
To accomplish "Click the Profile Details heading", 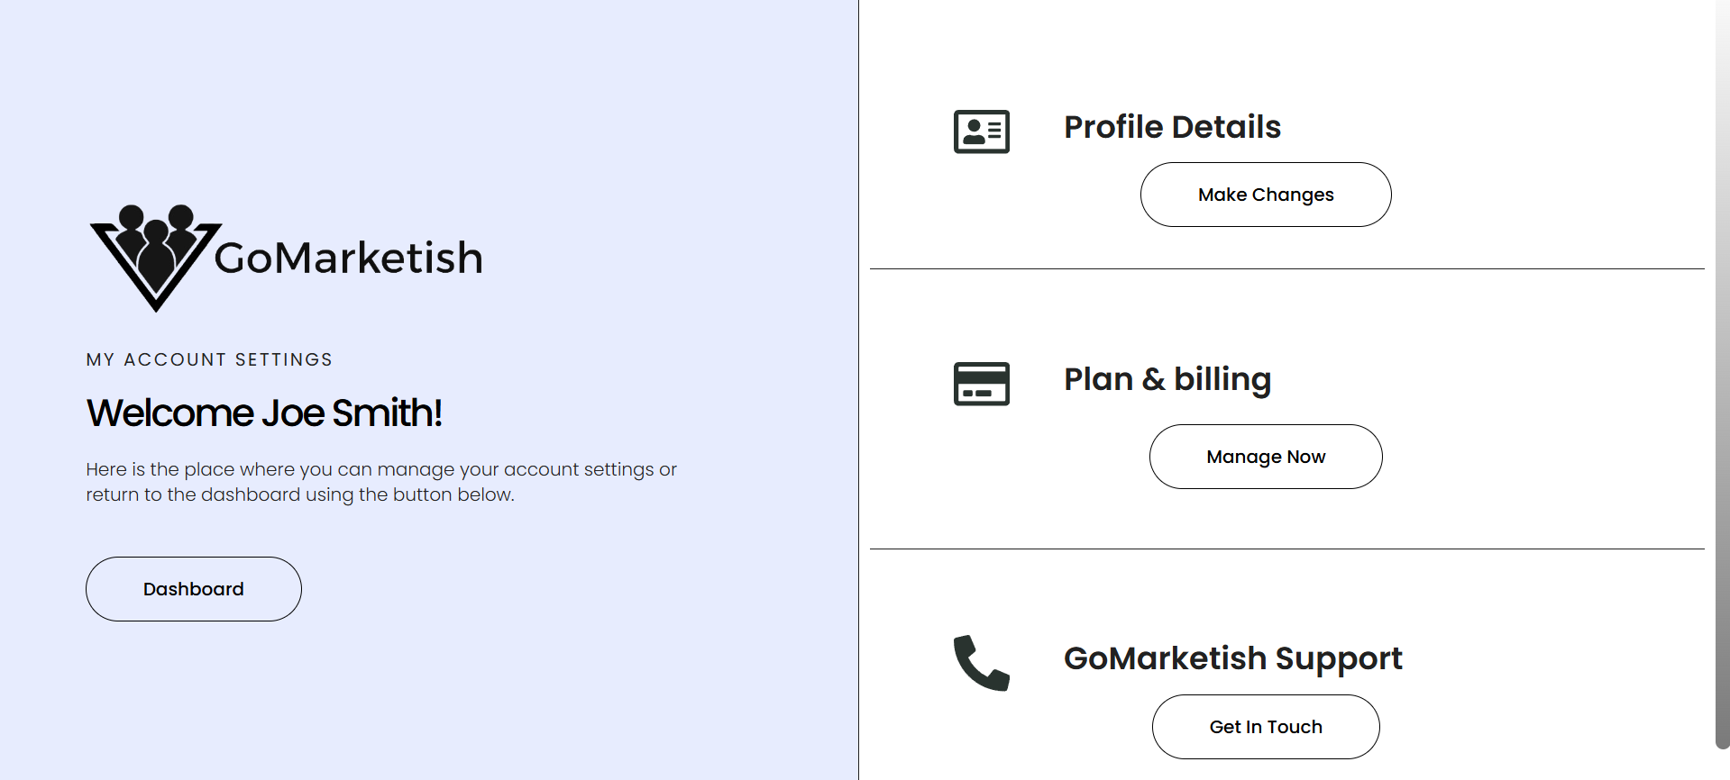I will [1172, 127].
